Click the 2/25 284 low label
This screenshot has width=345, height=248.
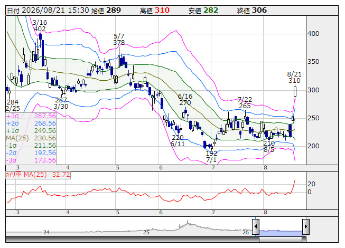[13, 106]
